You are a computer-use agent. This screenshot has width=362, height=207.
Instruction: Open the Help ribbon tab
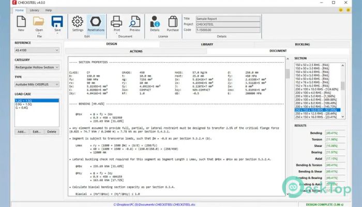[49, 10]
